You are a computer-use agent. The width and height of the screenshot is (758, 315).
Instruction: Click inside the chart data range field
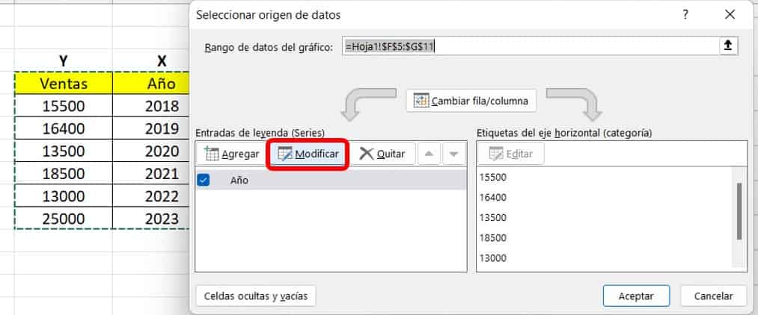524,46
